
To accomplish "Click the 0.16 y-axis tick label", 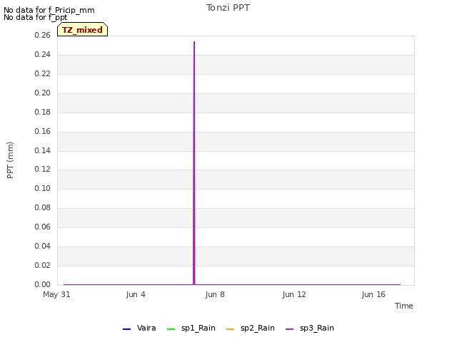I will coord(43,131).
